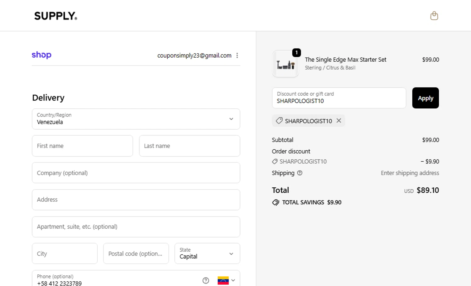The width and height of the screenshot is (471, 286).
Task: Click the Discount code or gift card field
Action: [x=339, y=98]
